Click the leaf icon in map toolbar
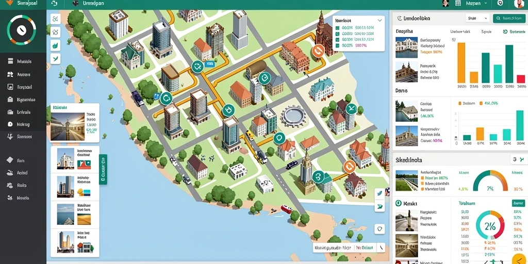The height and width of the screenshot is (264, 528). coord(55,45)
